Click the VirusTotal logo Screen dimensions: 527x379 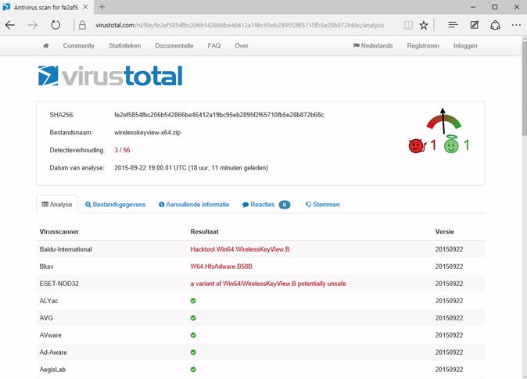pyautogui.click(x=110, y=76)
